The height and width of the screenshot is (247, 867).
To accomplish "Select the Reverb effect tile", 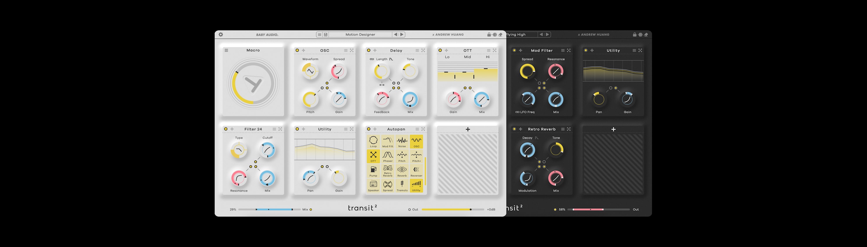I will pos(402,171).
